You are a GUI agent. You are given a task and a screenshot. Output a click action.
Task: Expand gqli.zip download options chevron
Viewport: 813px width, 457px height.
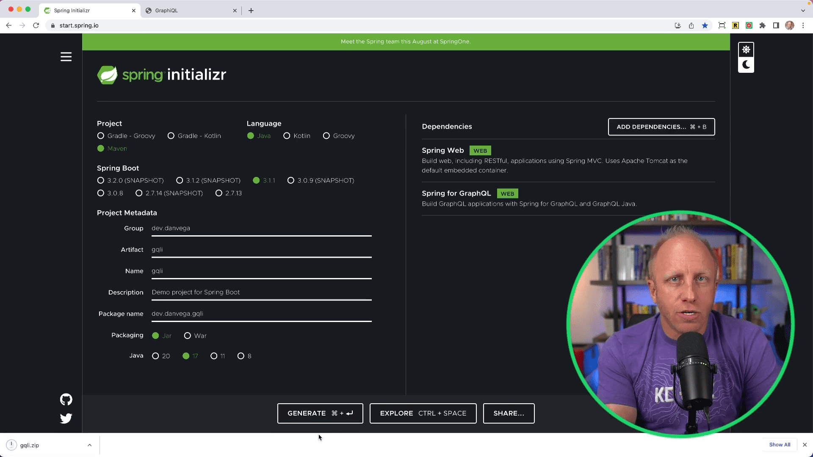pyautogui.click(x=89, y=445)
